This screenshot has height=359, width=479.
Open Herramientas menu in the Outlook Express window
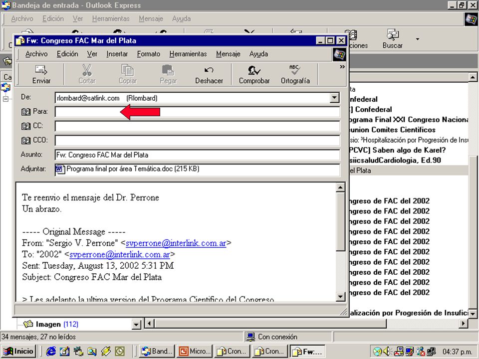[111, 18]
